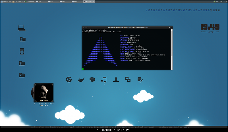Open the chat speech bubble launcher

(92, 79)
